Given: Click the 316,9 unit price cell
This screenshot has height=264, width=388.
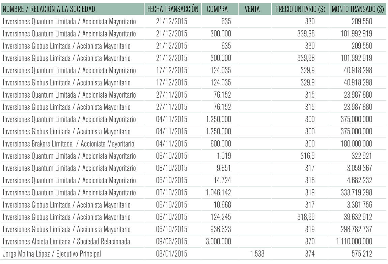Looking at the screenshot, I should (308, 156).
